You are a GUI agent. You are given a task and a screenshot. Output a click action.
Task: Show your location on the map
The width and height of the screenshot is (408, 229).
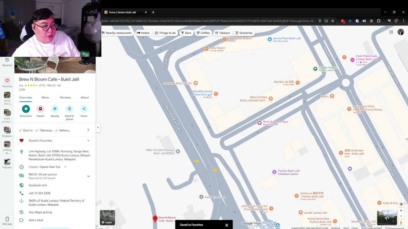click(401, 204)
